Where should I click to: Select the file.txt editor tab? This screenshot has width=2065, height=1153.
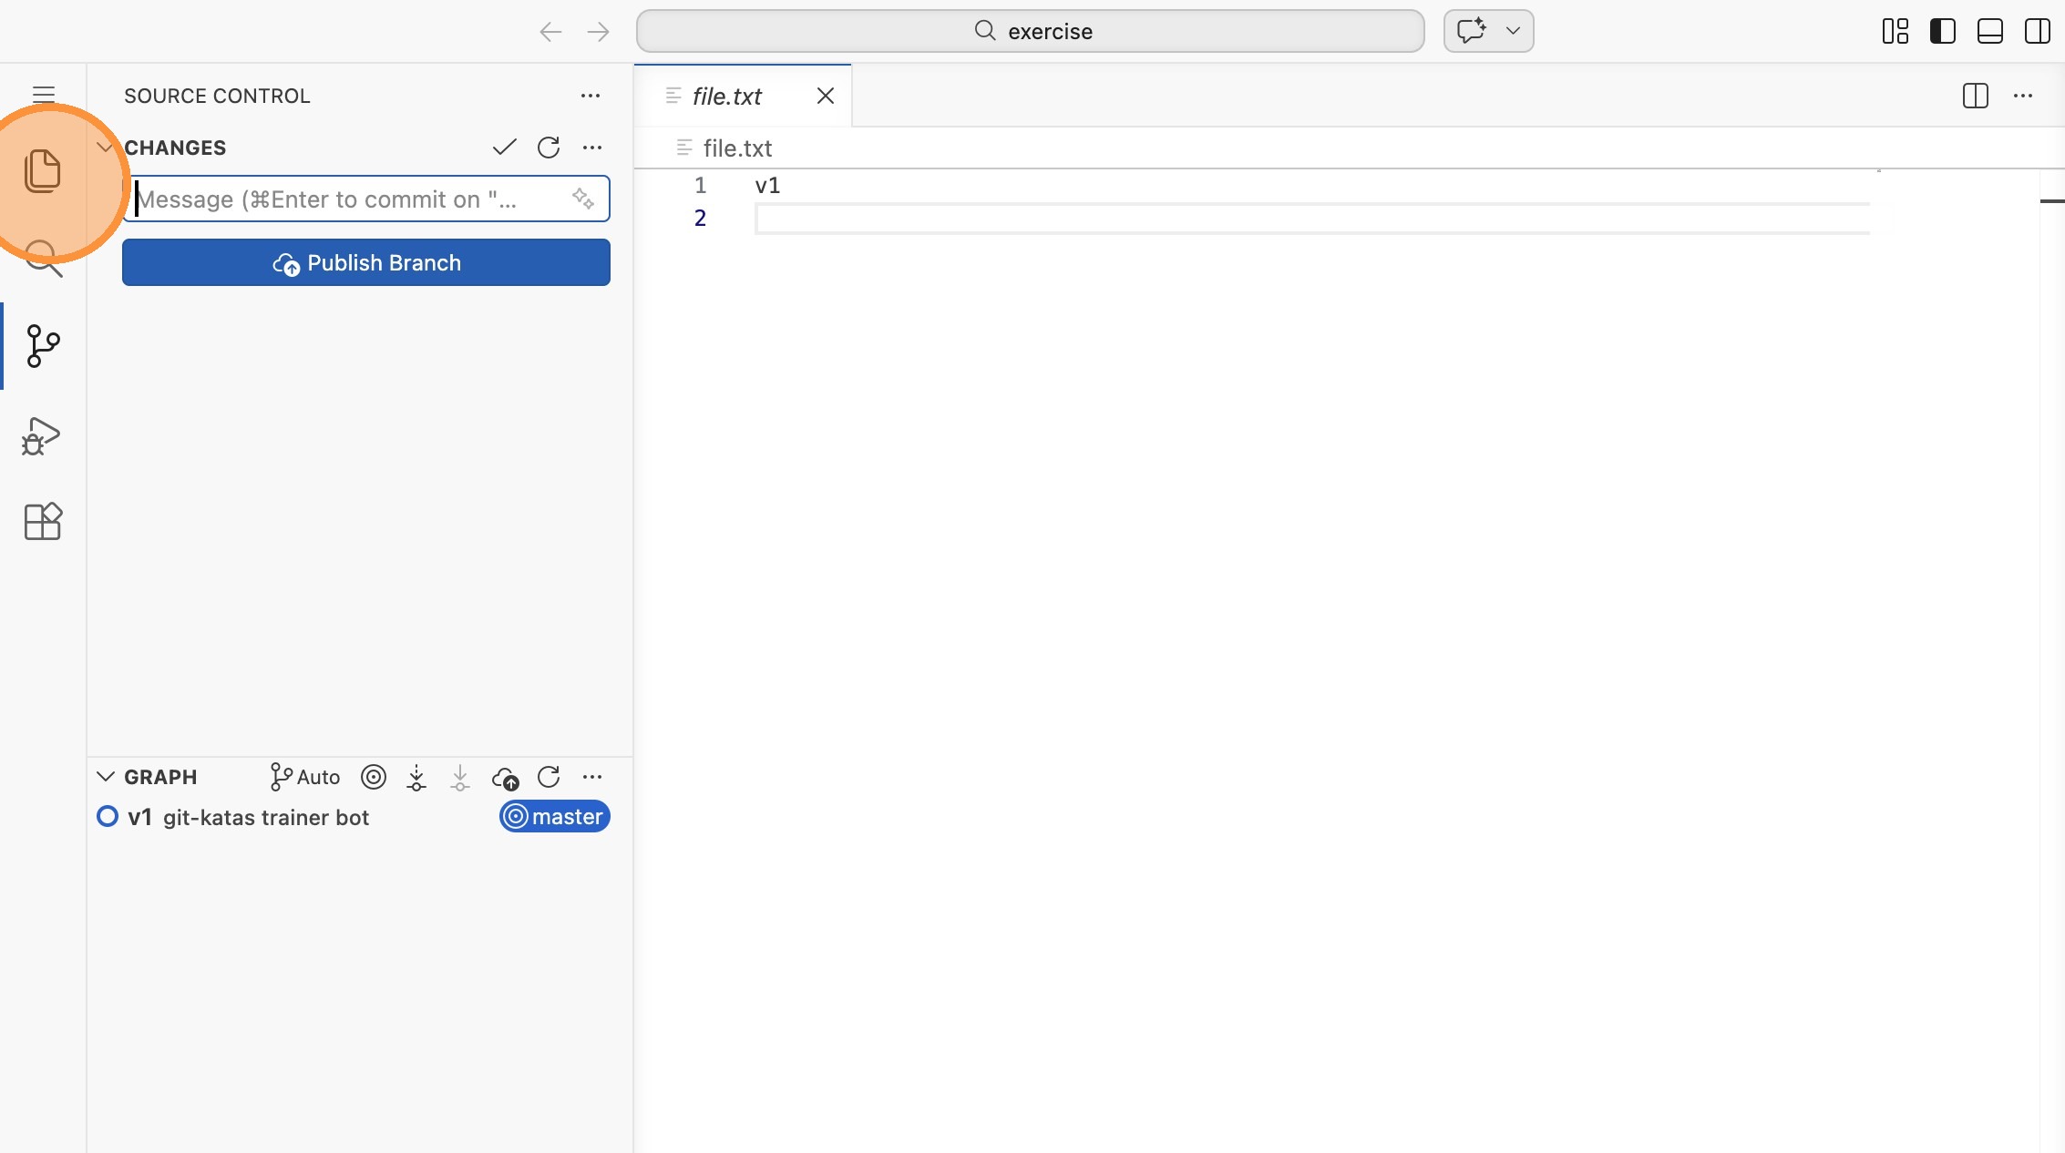click(x=726, y=96)
